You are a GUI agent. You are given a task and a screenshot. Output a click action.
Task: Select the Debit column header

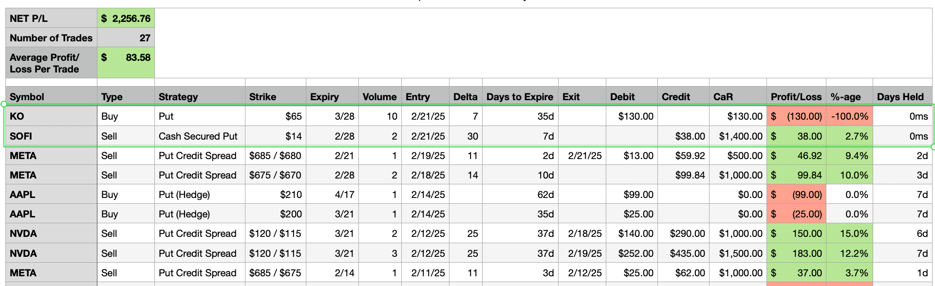tap(632, 96)
